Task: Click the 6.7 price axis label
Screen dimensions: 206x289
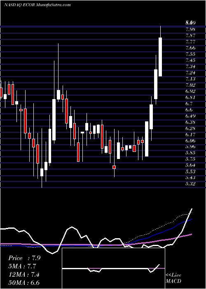Action: 189,104
